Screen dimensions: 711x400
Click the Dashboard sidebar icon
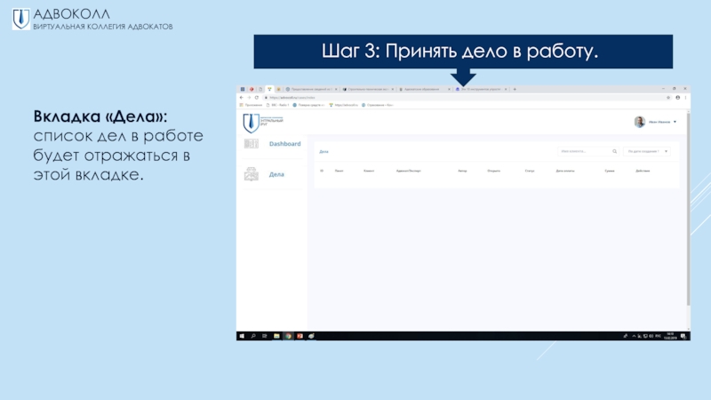tap(251, 144)
